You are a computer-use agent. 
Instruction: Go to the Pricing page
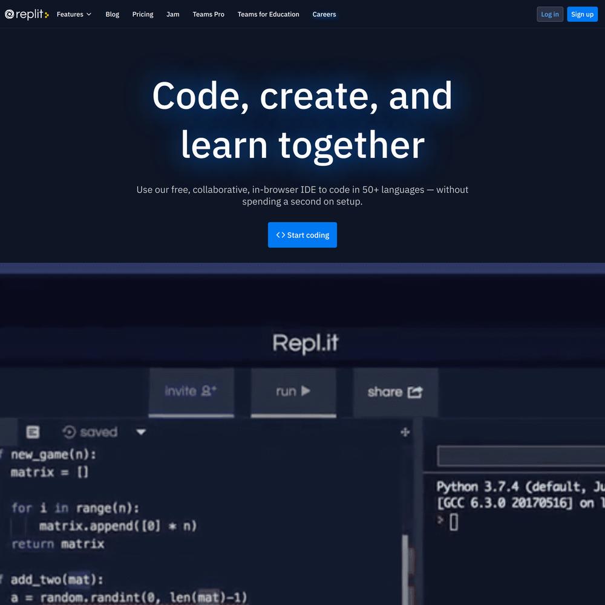143,15
